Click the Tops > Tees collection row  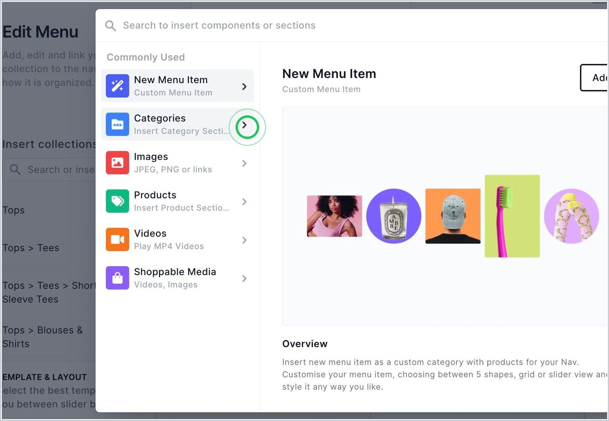click(49, 248)
